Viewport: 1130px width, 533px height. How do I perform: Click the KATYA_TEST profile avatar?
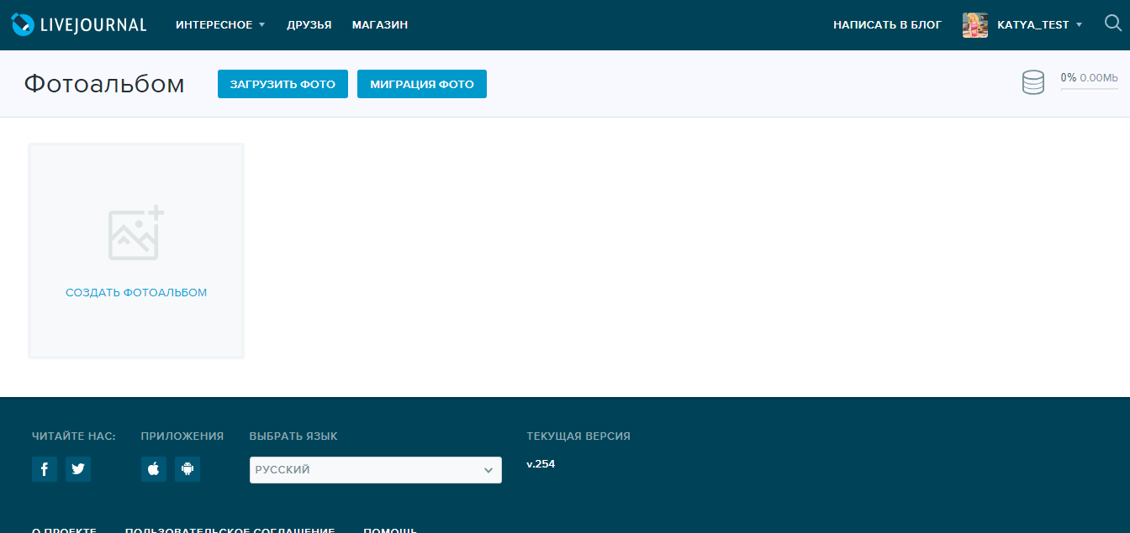point(974,24)
